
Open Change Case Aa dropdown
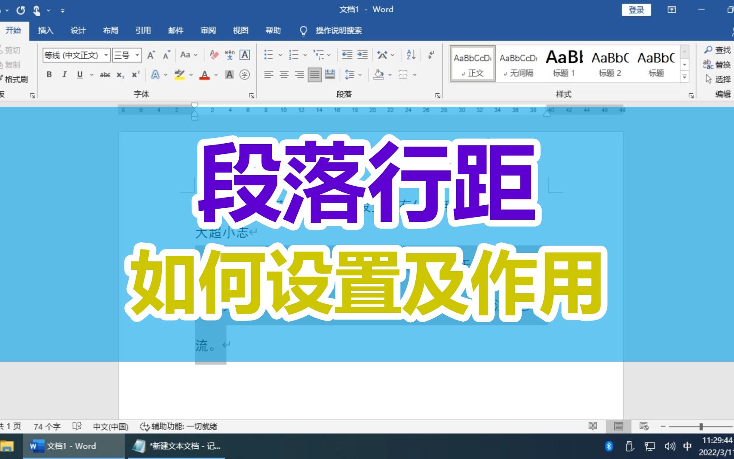click(x=189, y=55)
